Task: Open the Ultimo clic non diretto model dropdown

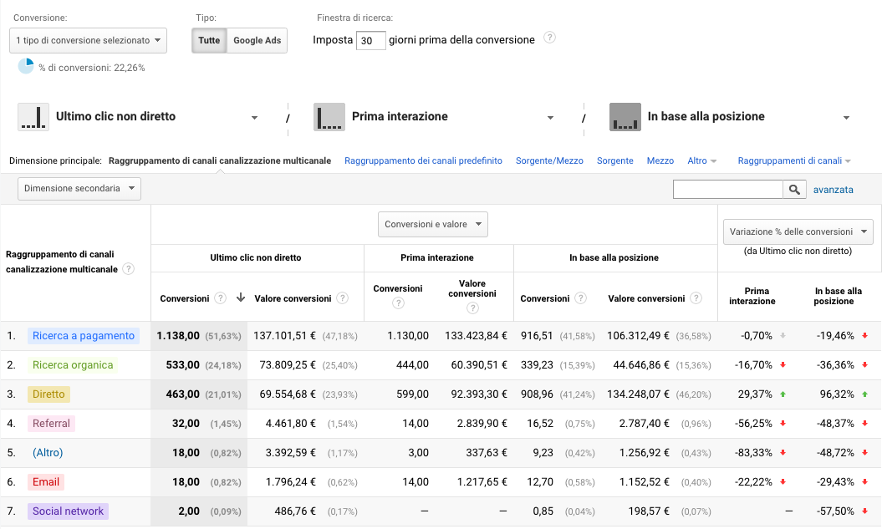Action: point(254,118)
